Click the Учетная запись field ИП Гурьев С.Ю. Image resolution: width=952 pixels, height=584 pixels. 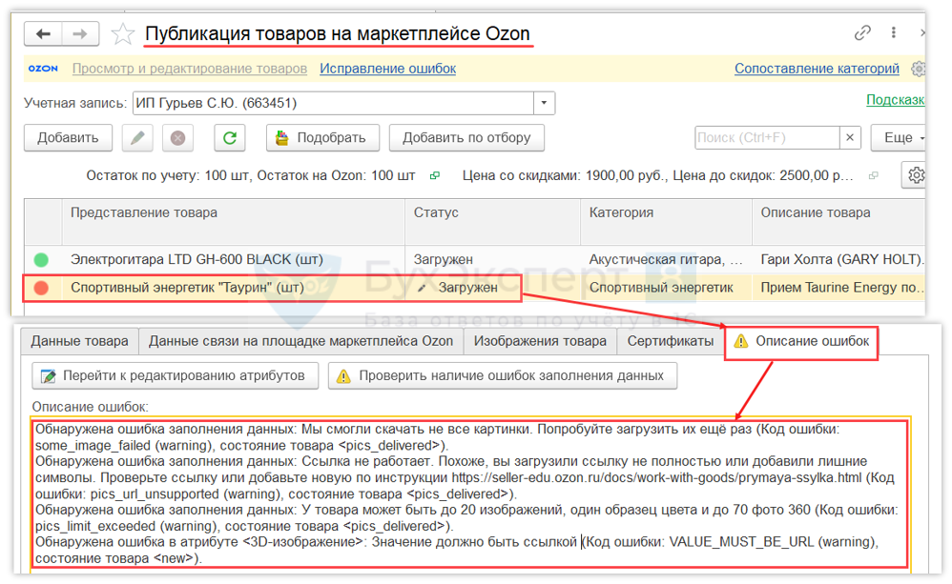point(333,103)
